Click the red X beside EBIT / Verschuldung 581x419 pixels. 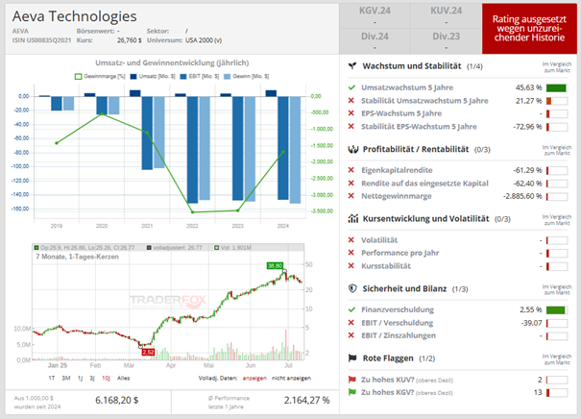(351, 323)
